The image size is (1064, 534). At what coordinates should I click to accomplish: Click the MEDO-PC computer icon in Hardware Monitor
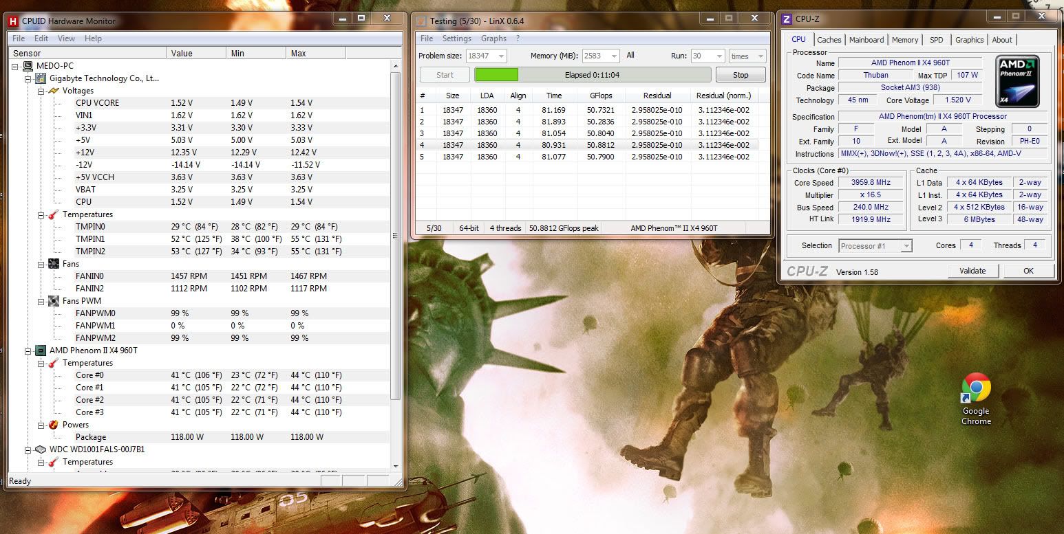click(28, 66)
